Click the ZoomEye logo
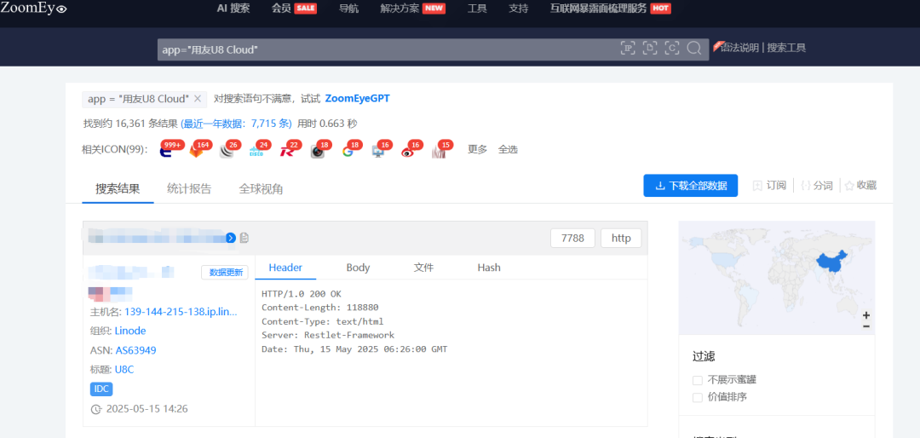Viewport: 920px width, 438px height. pos(34,9)
